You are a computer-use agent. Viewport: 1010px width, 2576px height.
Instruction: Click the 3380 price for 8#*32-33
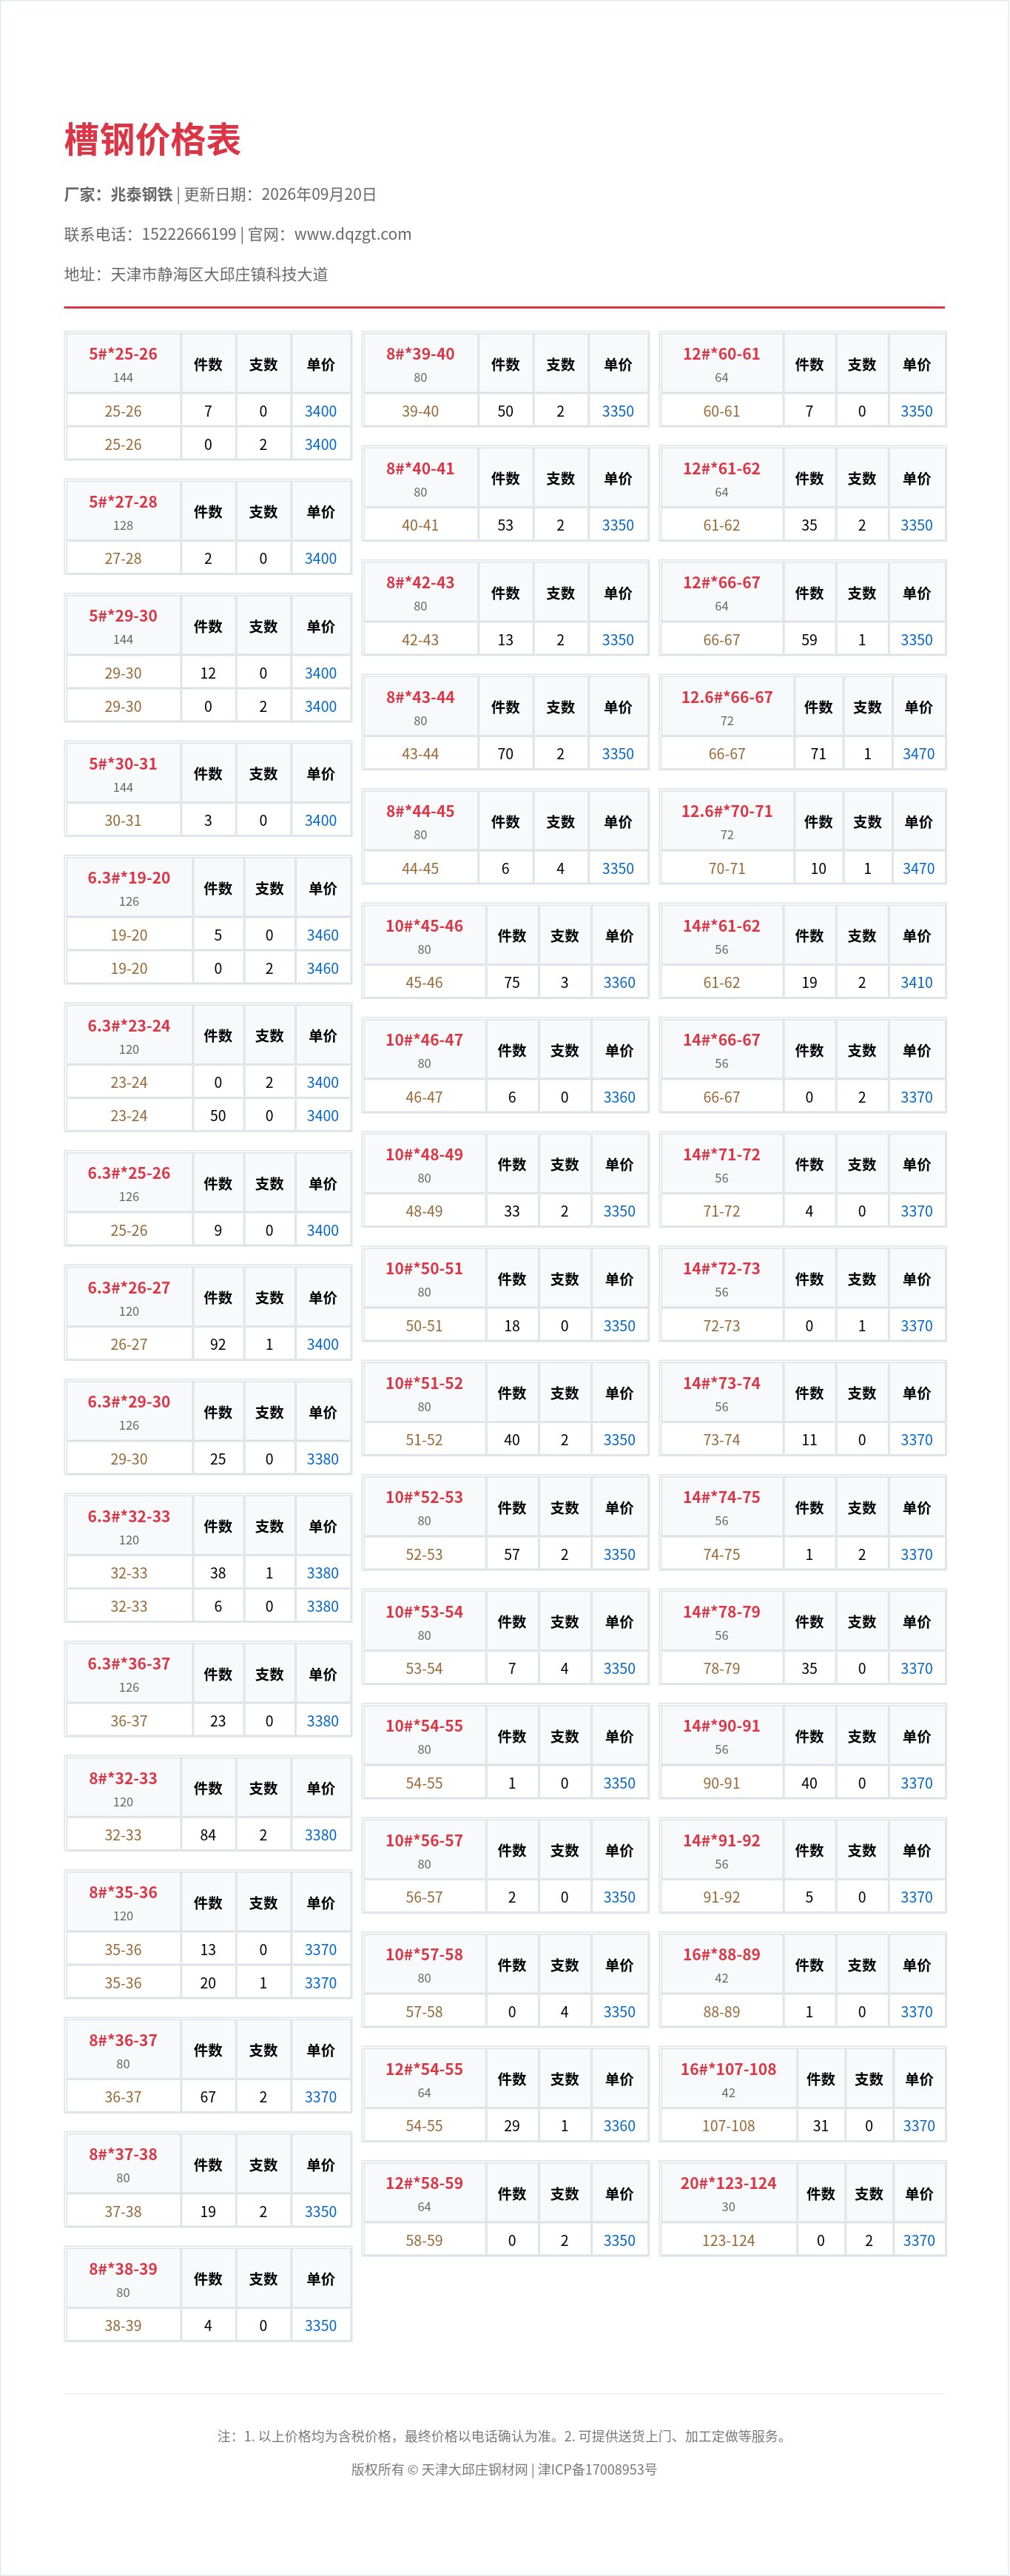[x=320, y=1835]
